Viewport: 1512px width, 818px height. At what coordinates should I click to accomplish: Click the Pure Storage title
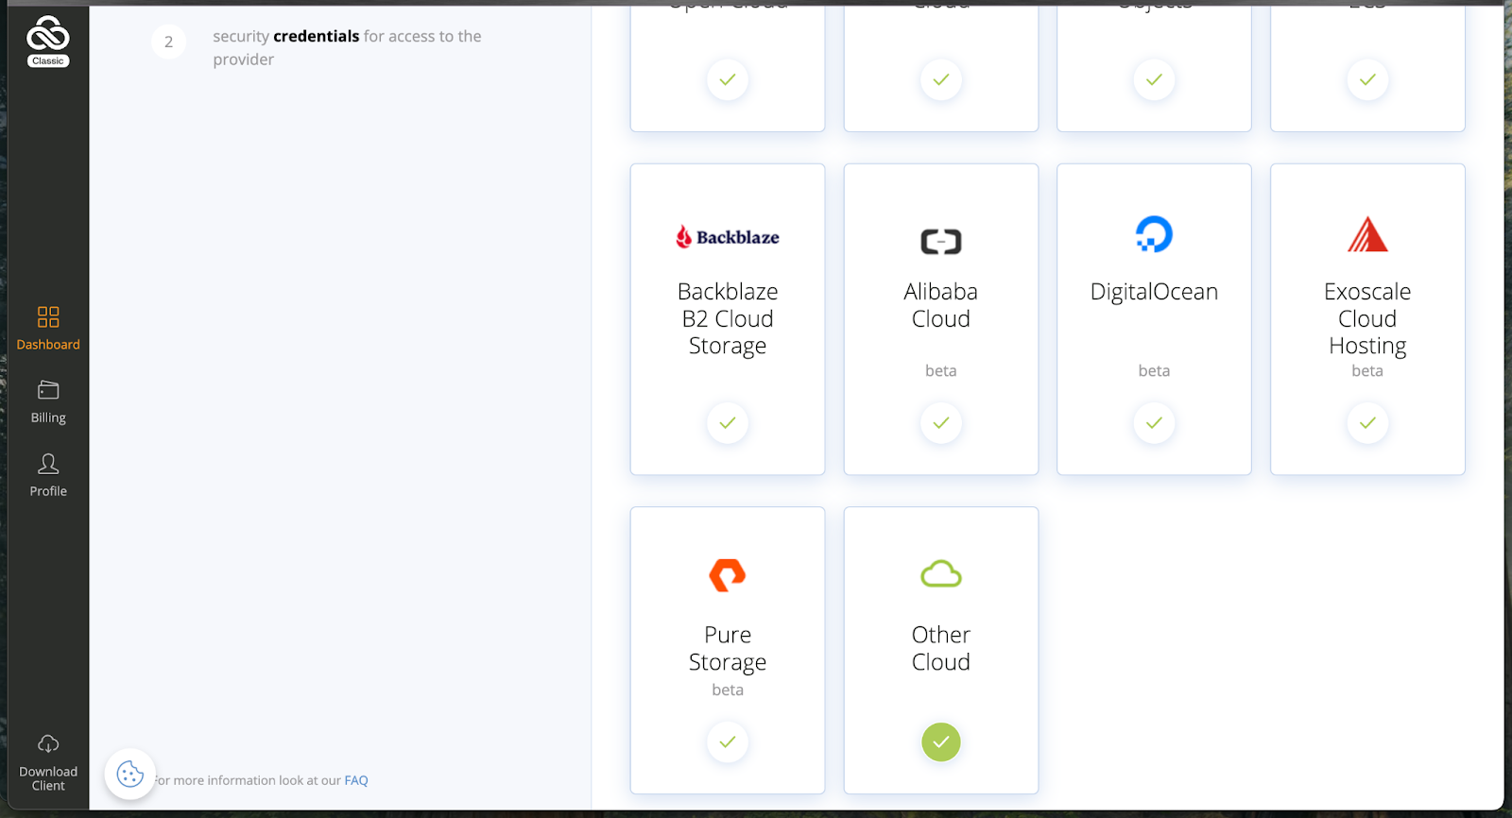pyautogui.click(x=728, y=649)
